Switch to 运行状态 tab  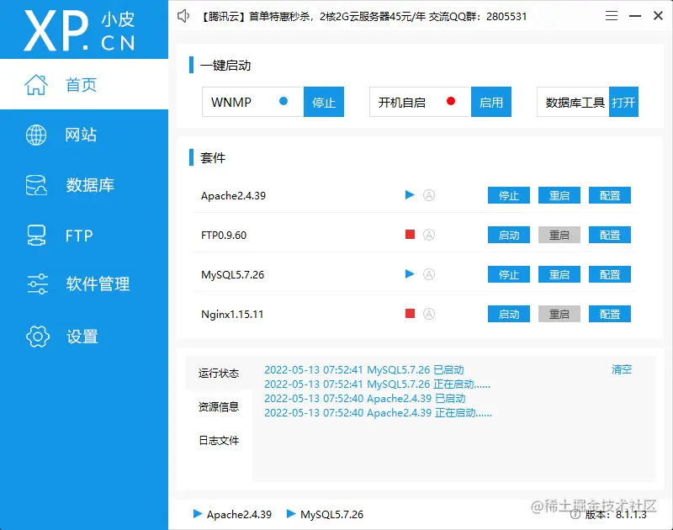219,373
